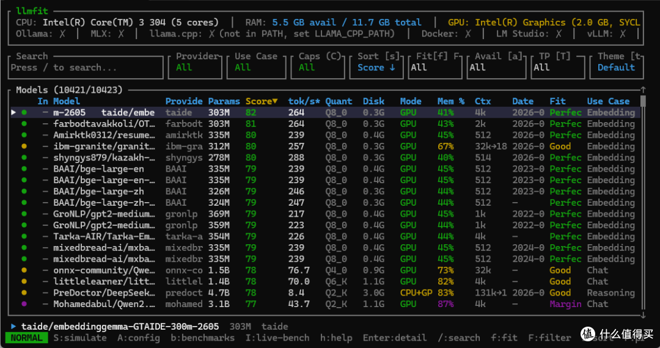
Task: Click the Date column header
Action: click(x=522, y=101)
